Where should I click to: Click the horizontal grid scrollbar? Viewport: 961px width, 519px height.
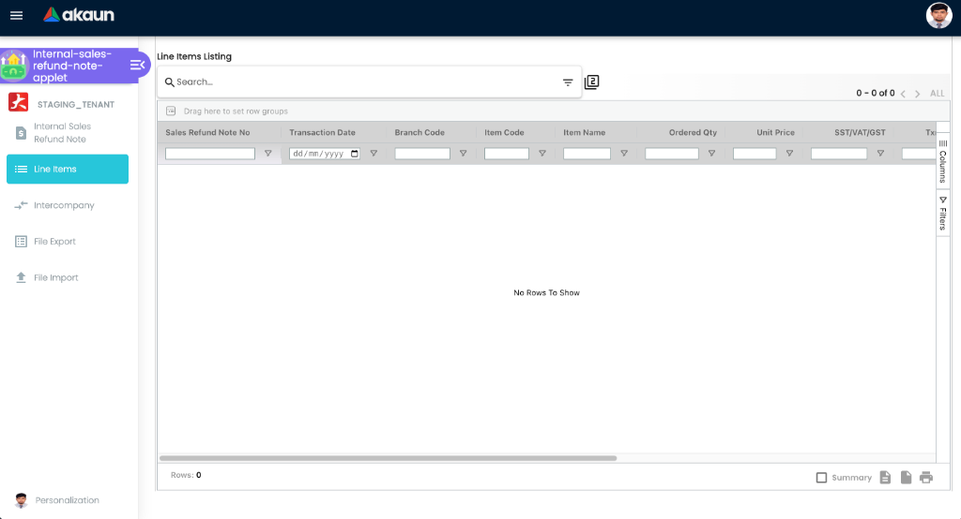point(388,458)
